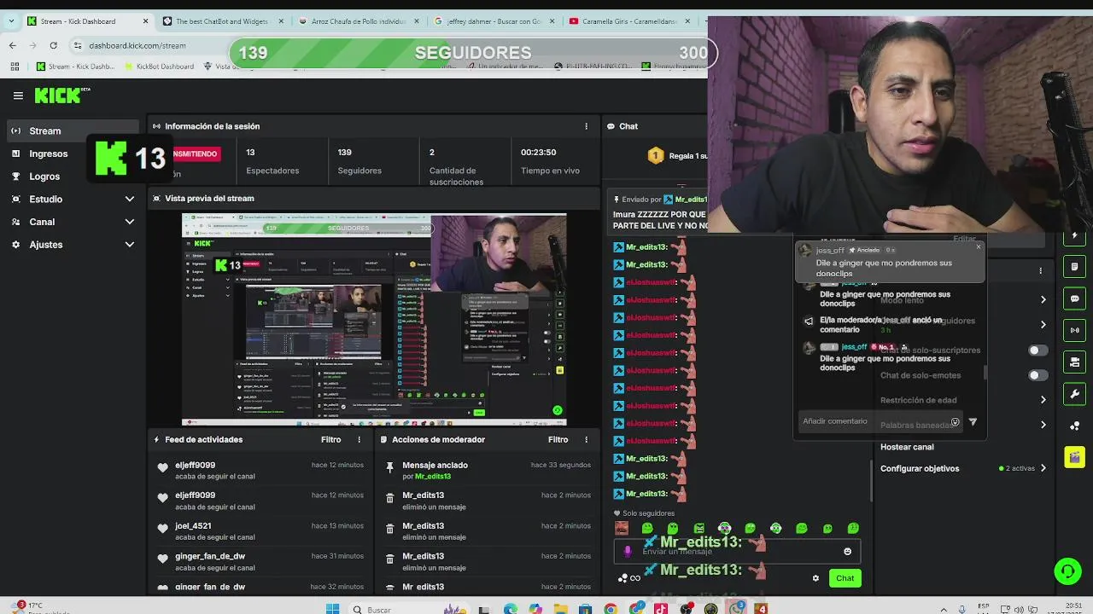Viewport: 1093px width, 614px height.
Task: Click Regala 1 sub gift banner
Action: (x=678, y=155)
